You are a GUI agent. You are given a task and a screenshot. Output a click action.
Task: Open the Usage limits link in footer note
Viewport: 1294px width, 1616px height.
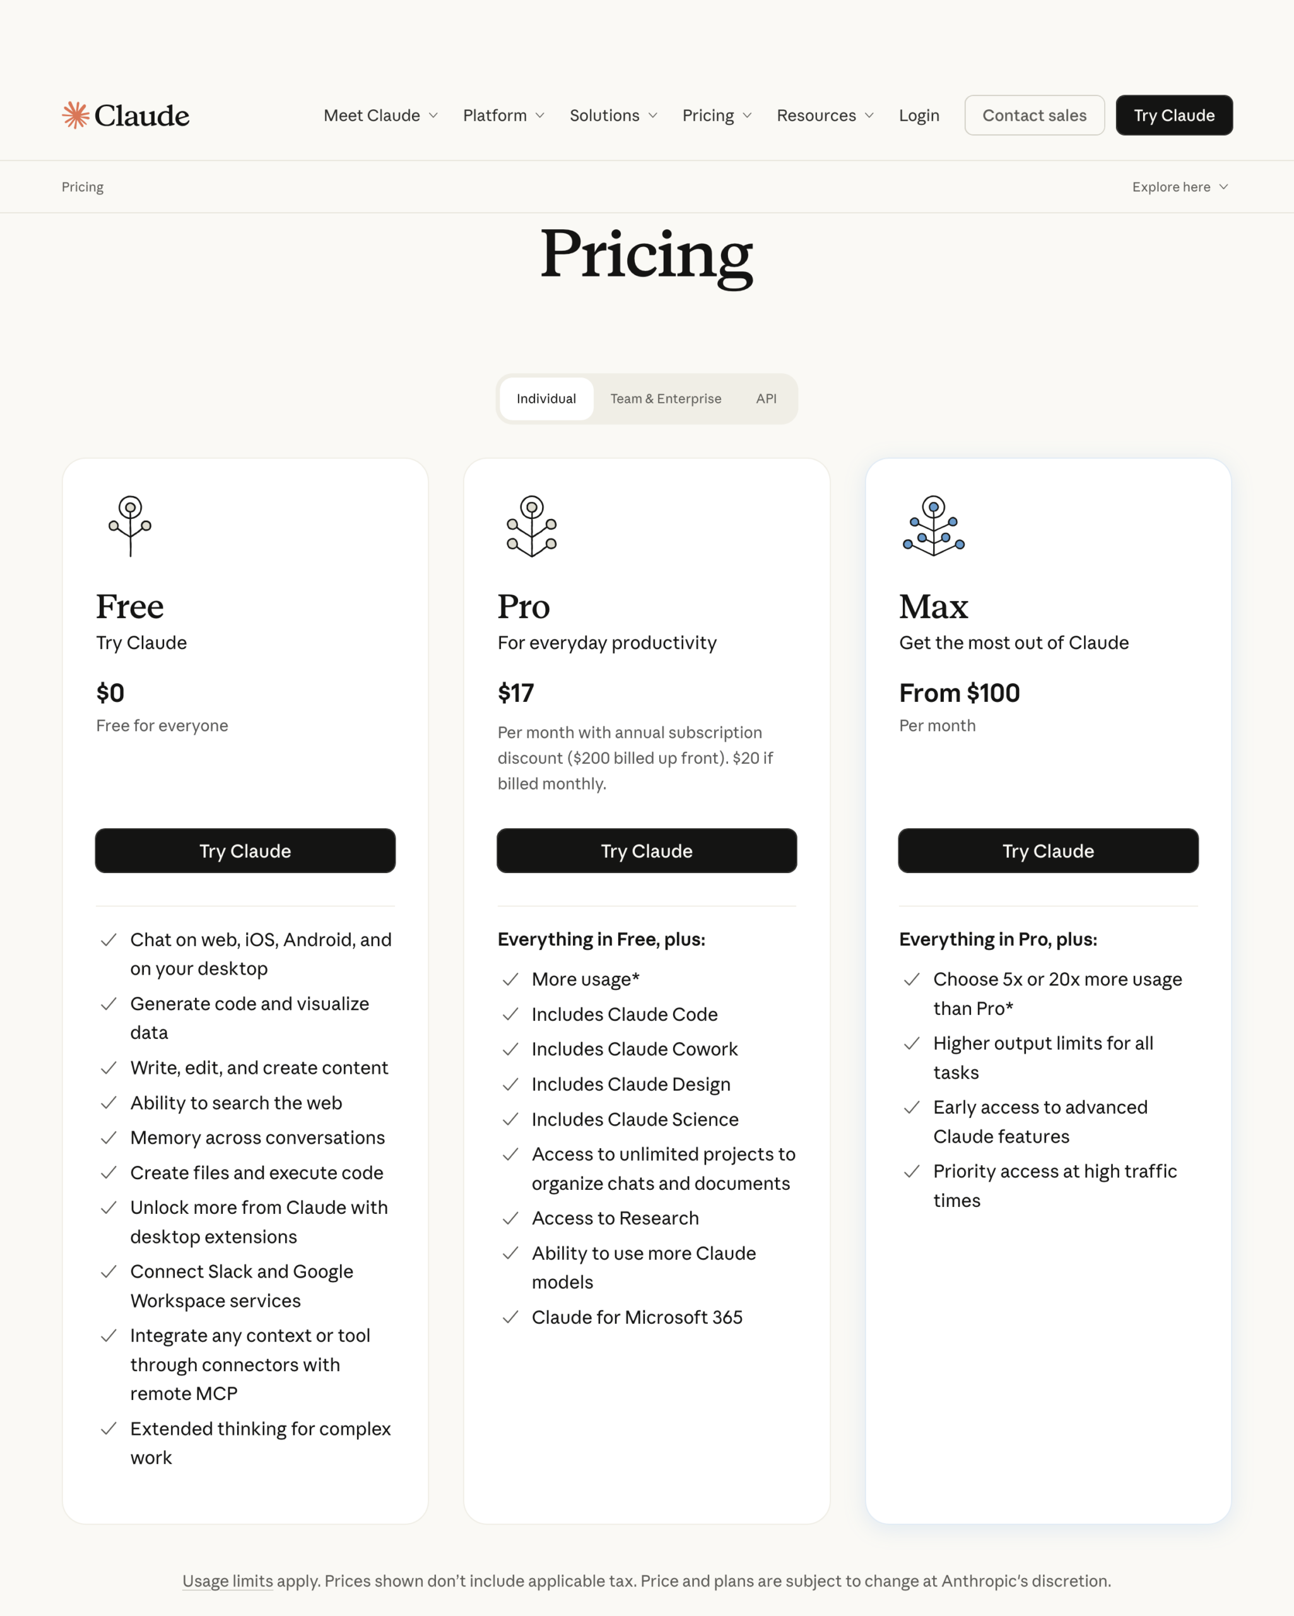(228, 1581)
